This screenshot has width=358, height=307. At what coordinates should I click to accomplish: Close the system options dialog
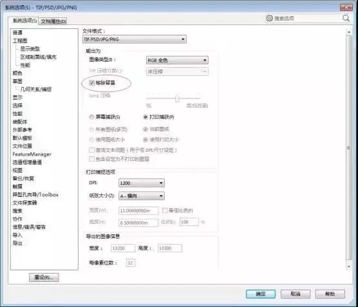[346, 8]
